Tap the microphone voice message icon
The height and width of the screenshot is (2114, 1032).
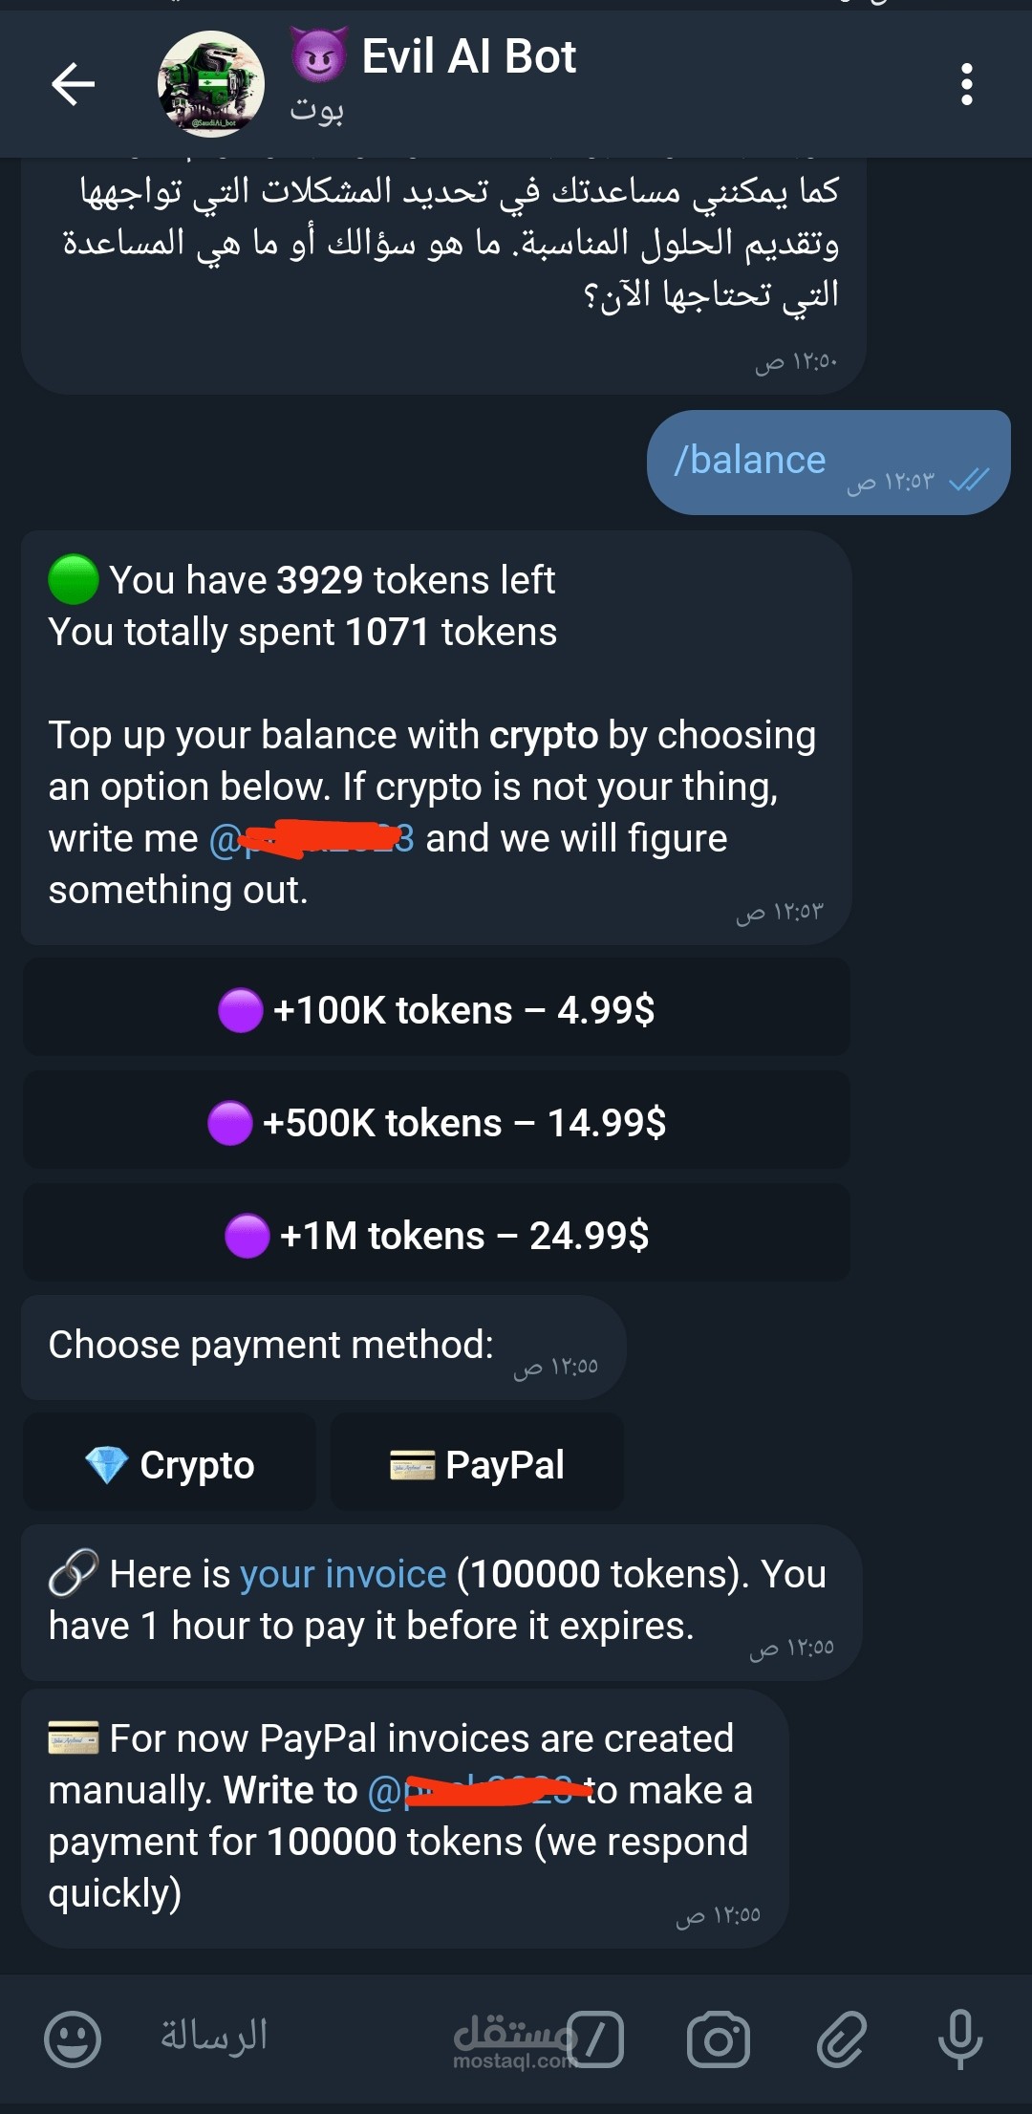tap(960, 2039)
